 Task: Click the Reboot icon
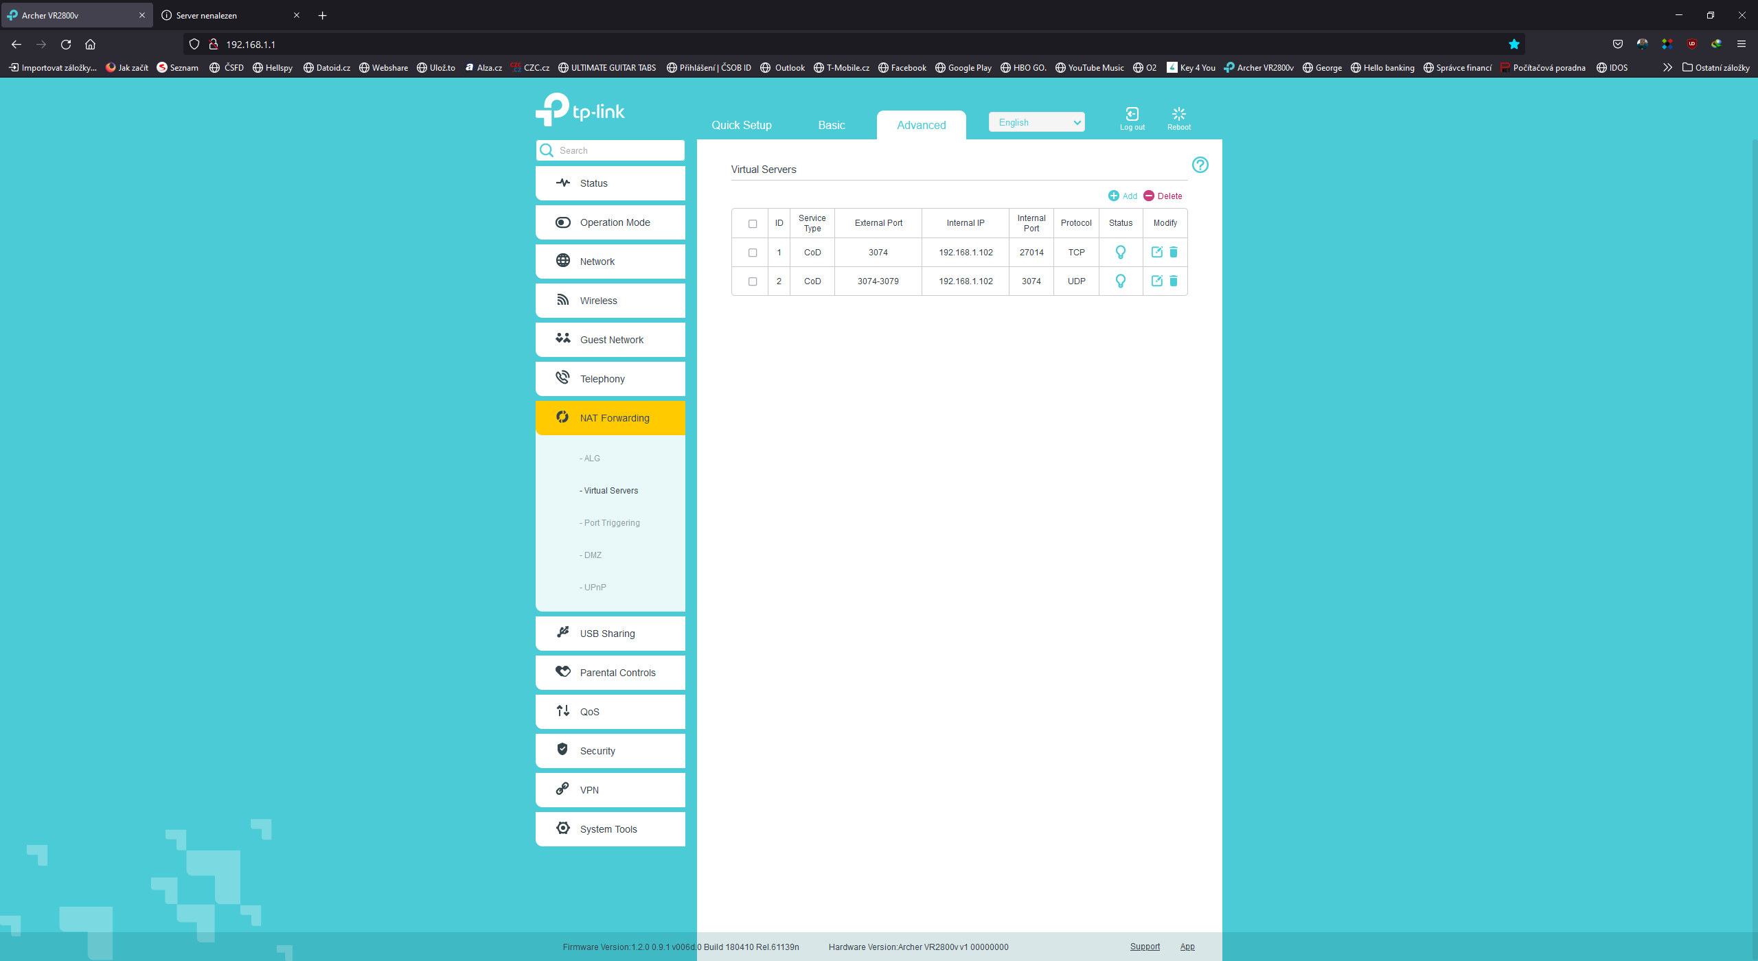pyautogui.click(x=1179, y=115)
